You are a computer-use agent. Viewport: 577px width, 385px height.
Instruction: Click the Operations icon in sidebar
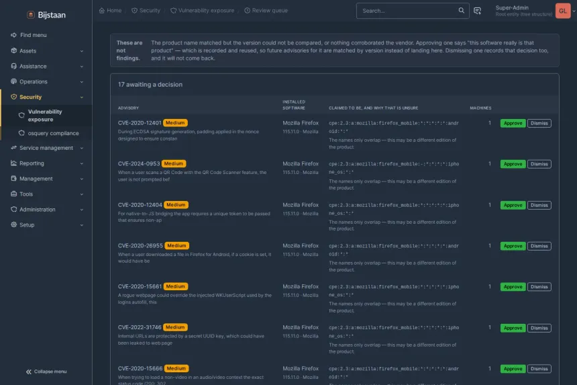tap(13, 81)
